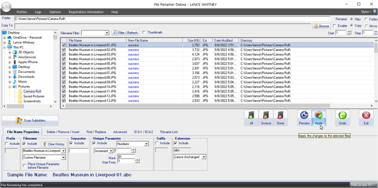Select the Files rename radio button
The width and height of the screenshot is (378, 188).
351,19
